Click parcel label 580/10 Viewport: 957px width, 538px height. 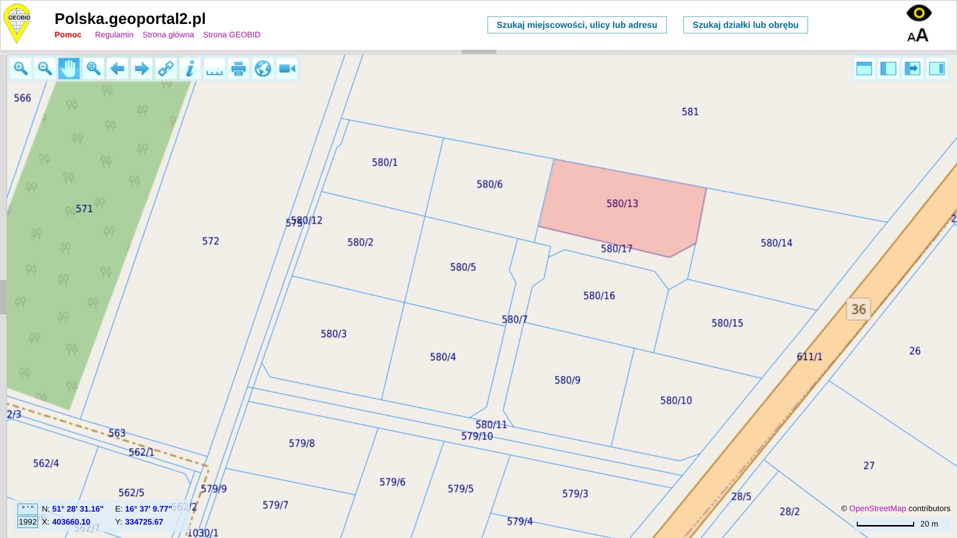676,401
